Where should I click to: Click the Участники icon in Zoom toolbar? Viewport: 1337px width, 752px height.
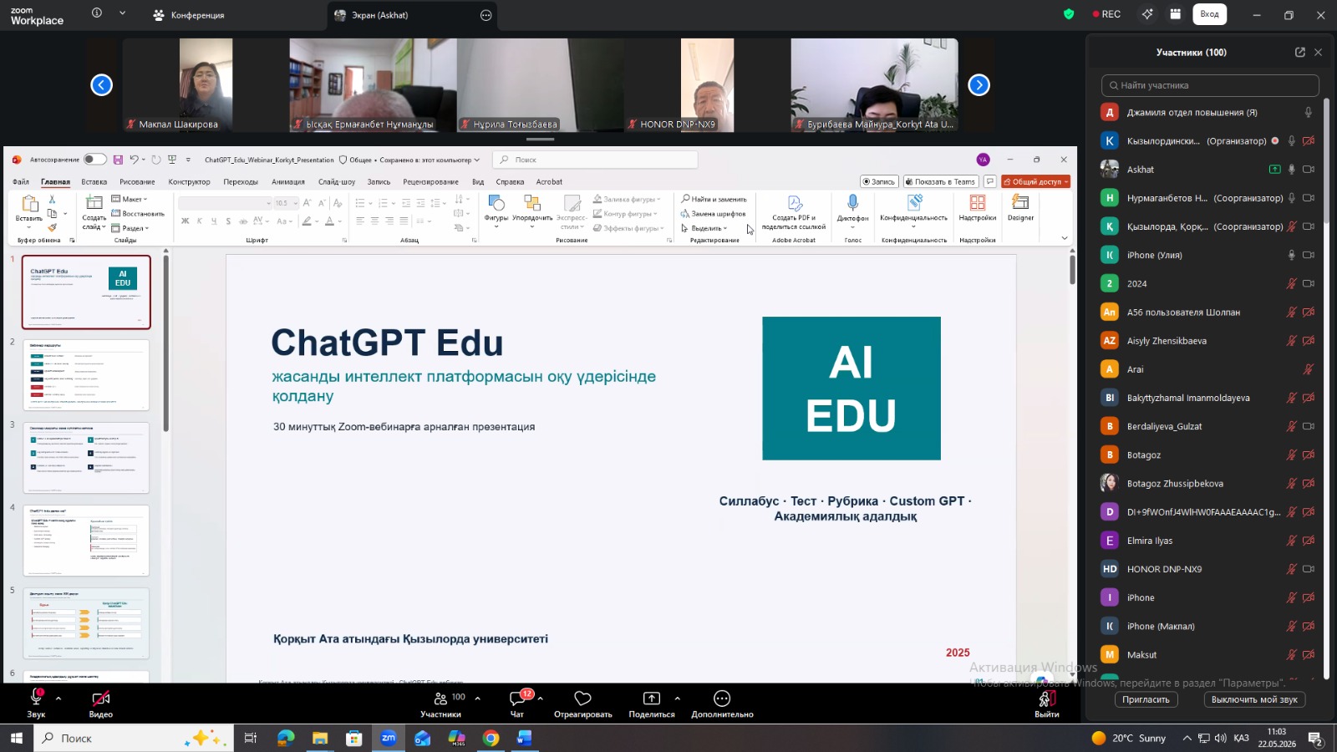click(440, 699)
